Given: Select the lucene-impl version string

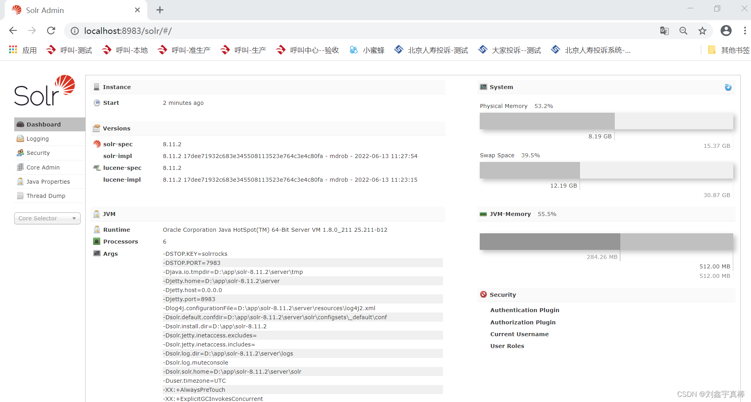Looking at the screenshot, I should [x=290, y=180].
